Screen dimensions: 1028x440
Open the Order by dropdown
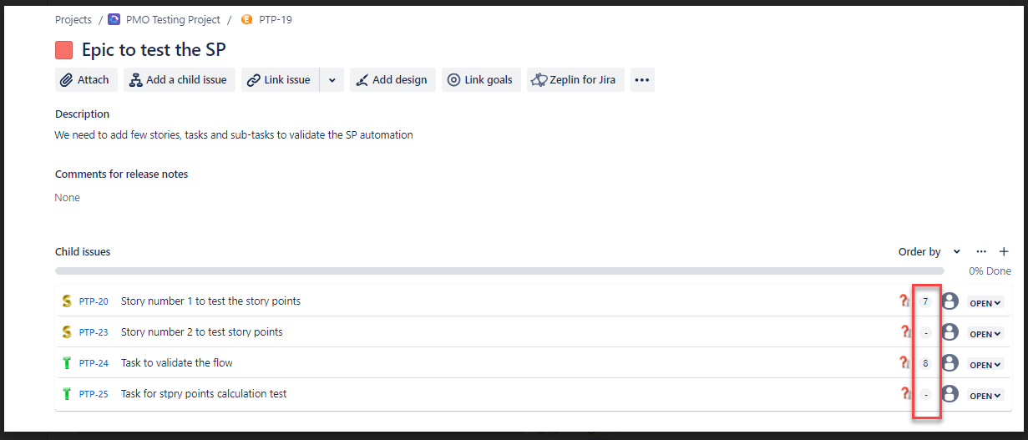(929, 251)
